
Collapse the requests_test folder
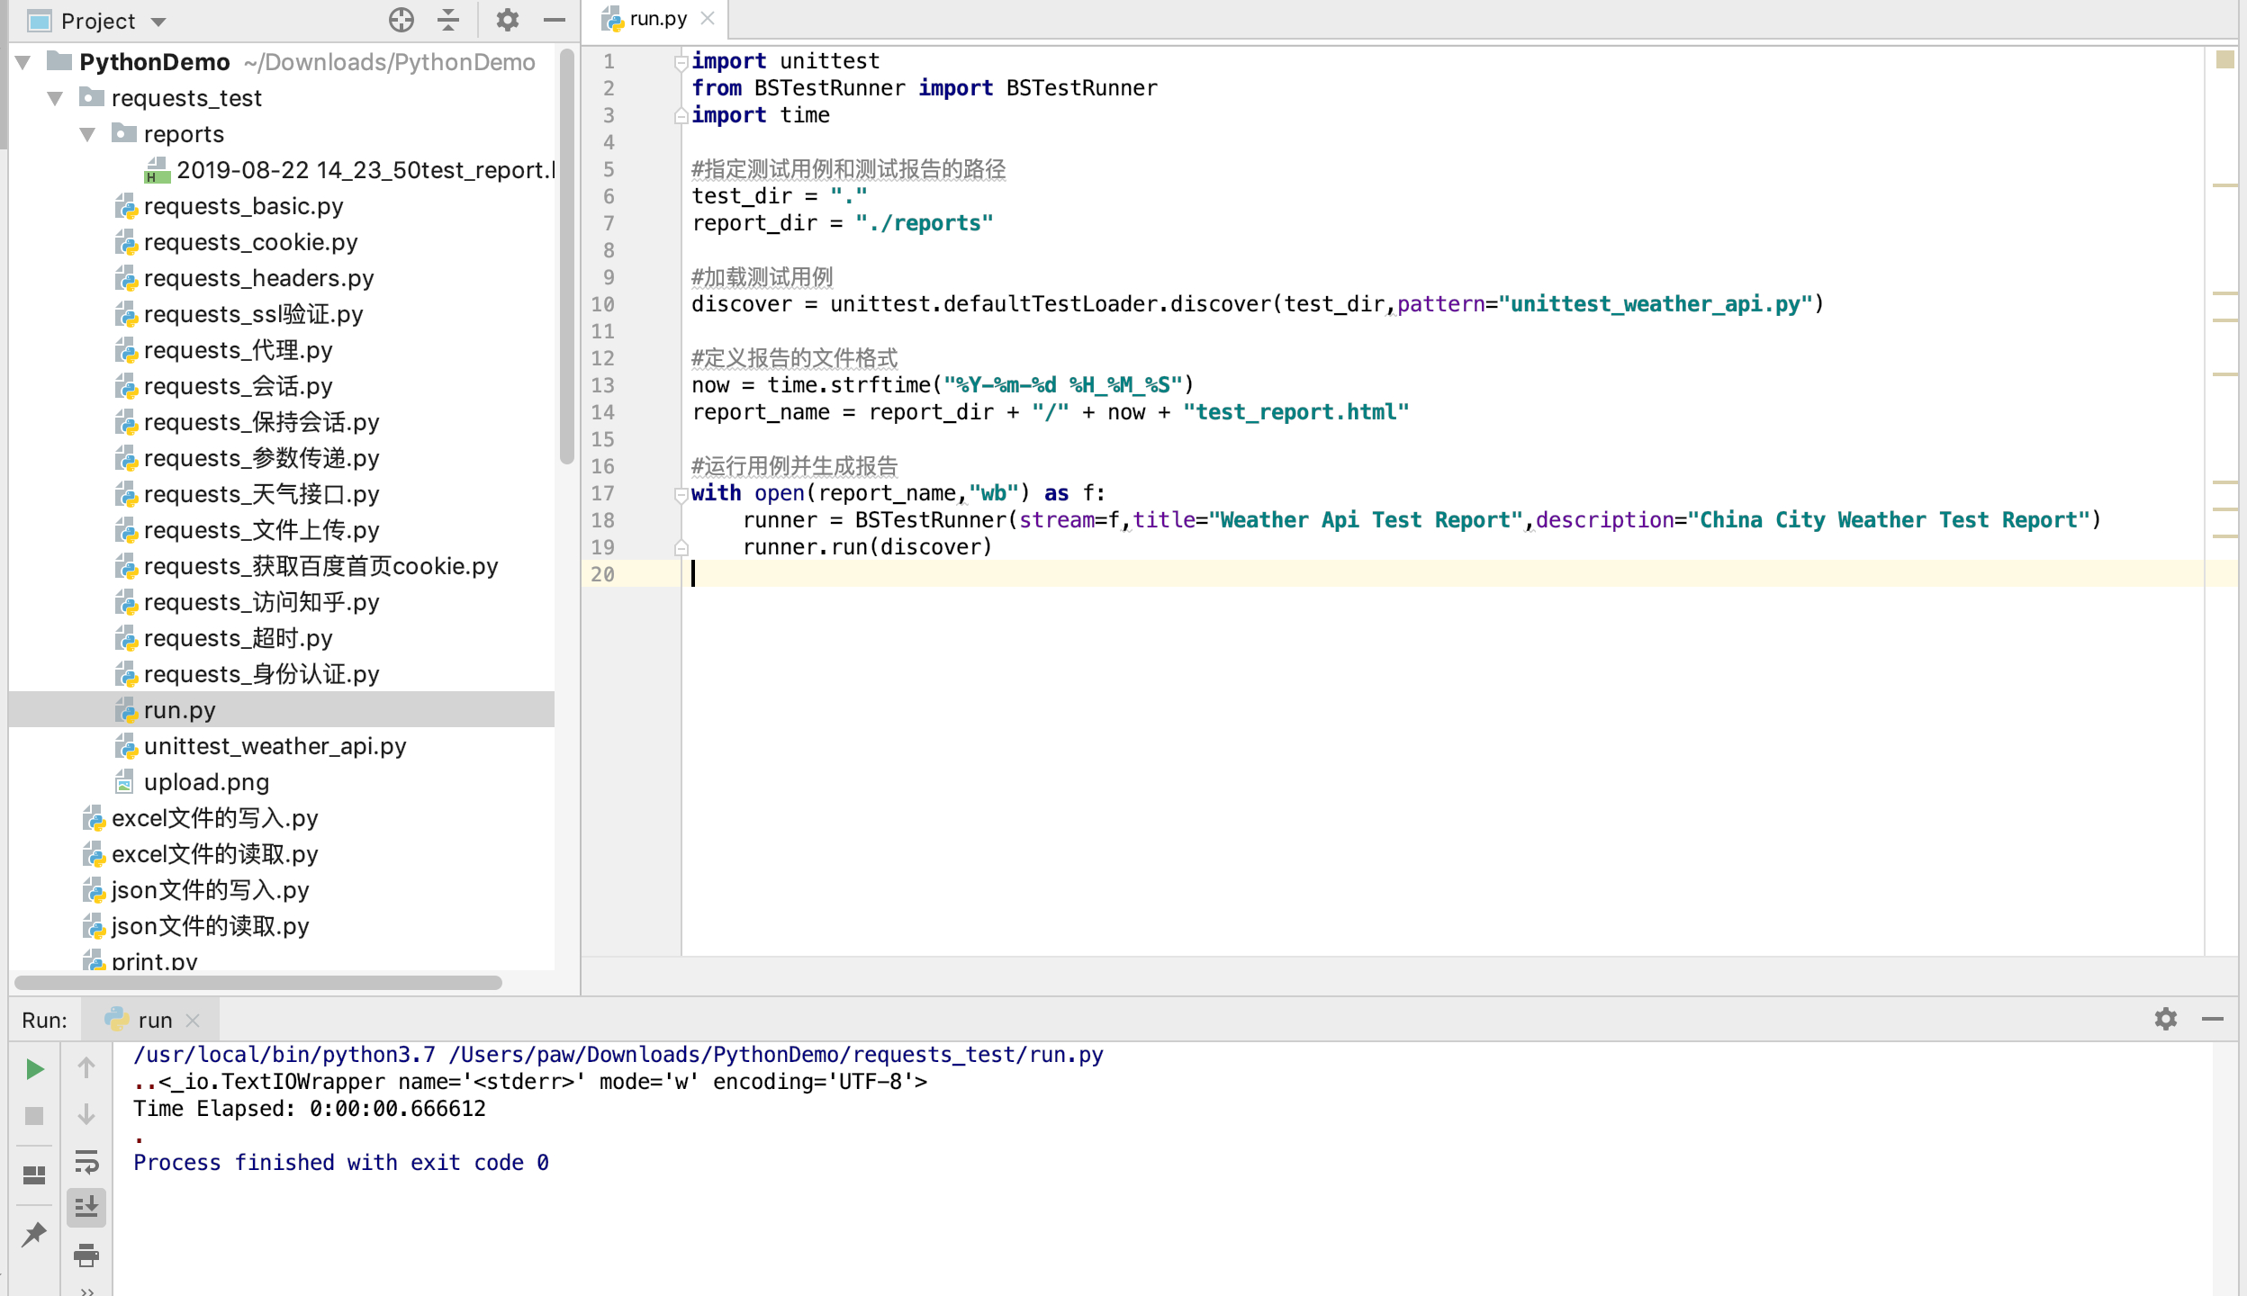click(x=56, y=98)
